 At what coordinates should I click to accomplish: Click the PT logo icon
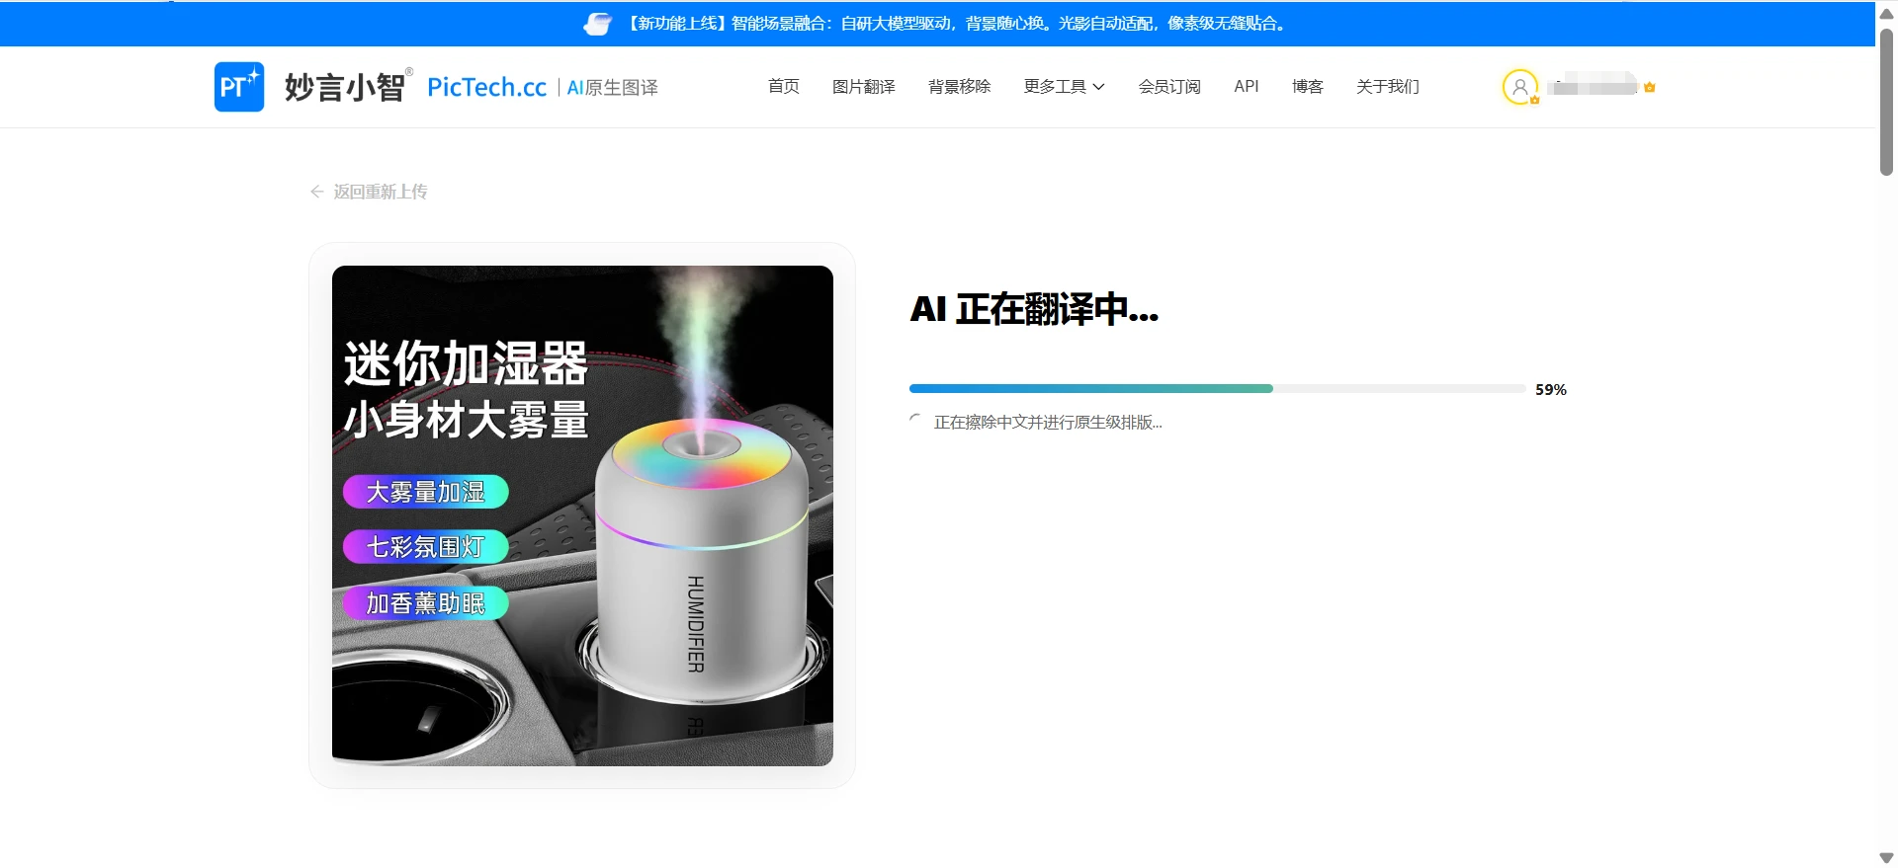tap(239, 87)
